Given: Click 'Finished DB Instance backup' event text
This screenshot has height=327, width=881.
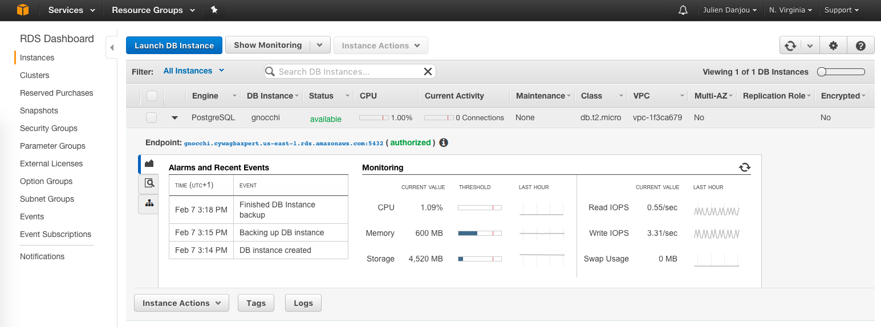Looking at the screenshot, I should (x=277, y=210).
